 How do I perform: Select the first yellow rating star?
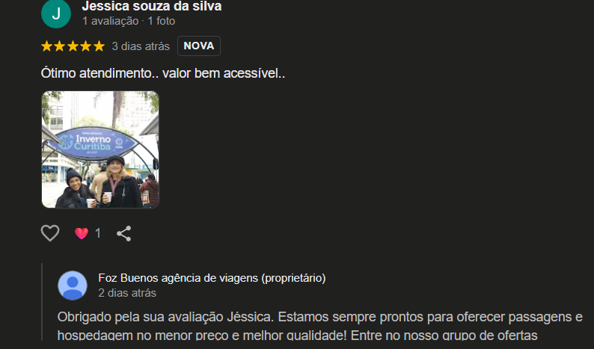click(x=46, y=46)
